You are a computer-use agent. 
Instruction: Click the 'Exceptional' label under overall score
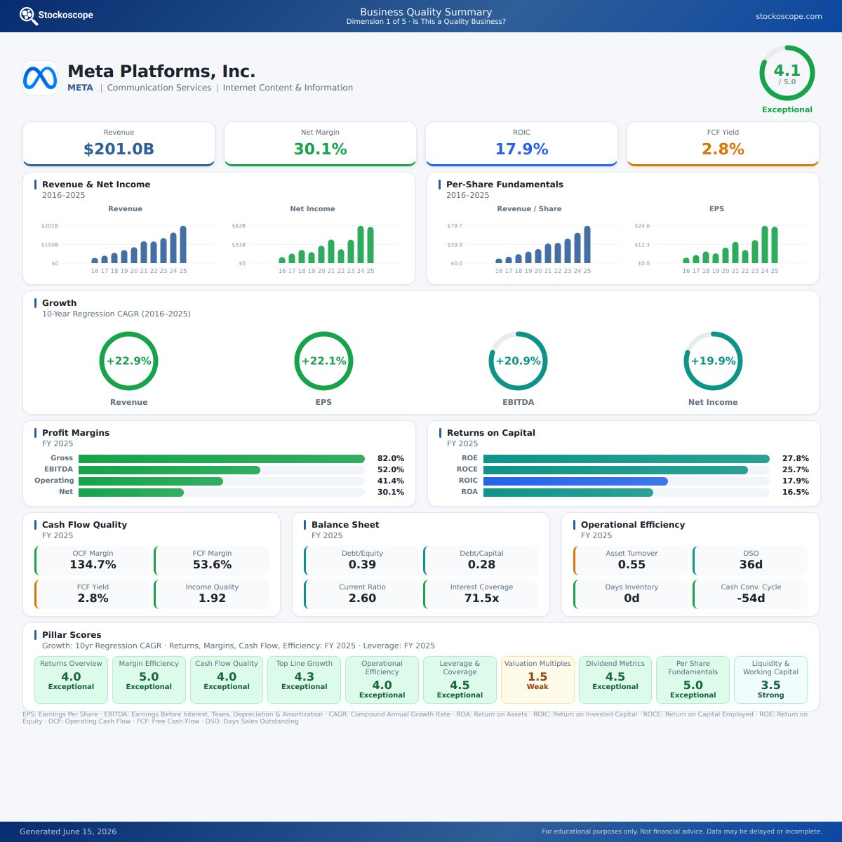pyautogui.click(x=787, y=109)
